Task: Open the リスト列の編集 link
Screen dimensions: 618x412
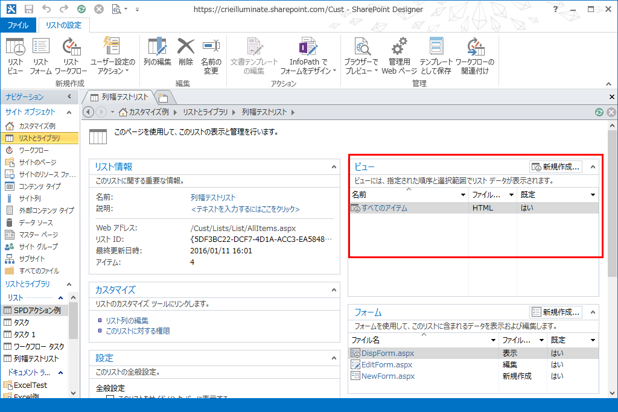Action: coord(127,321)
